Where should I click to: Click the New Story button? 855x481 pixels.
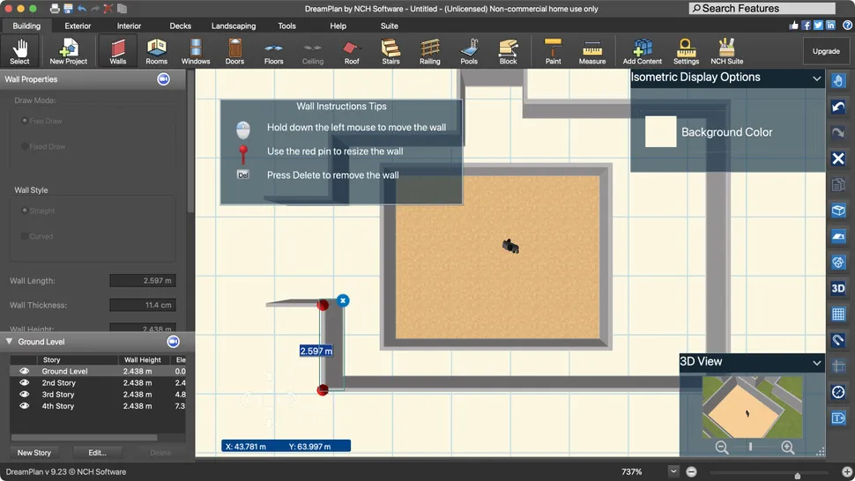tap(34, 453)
